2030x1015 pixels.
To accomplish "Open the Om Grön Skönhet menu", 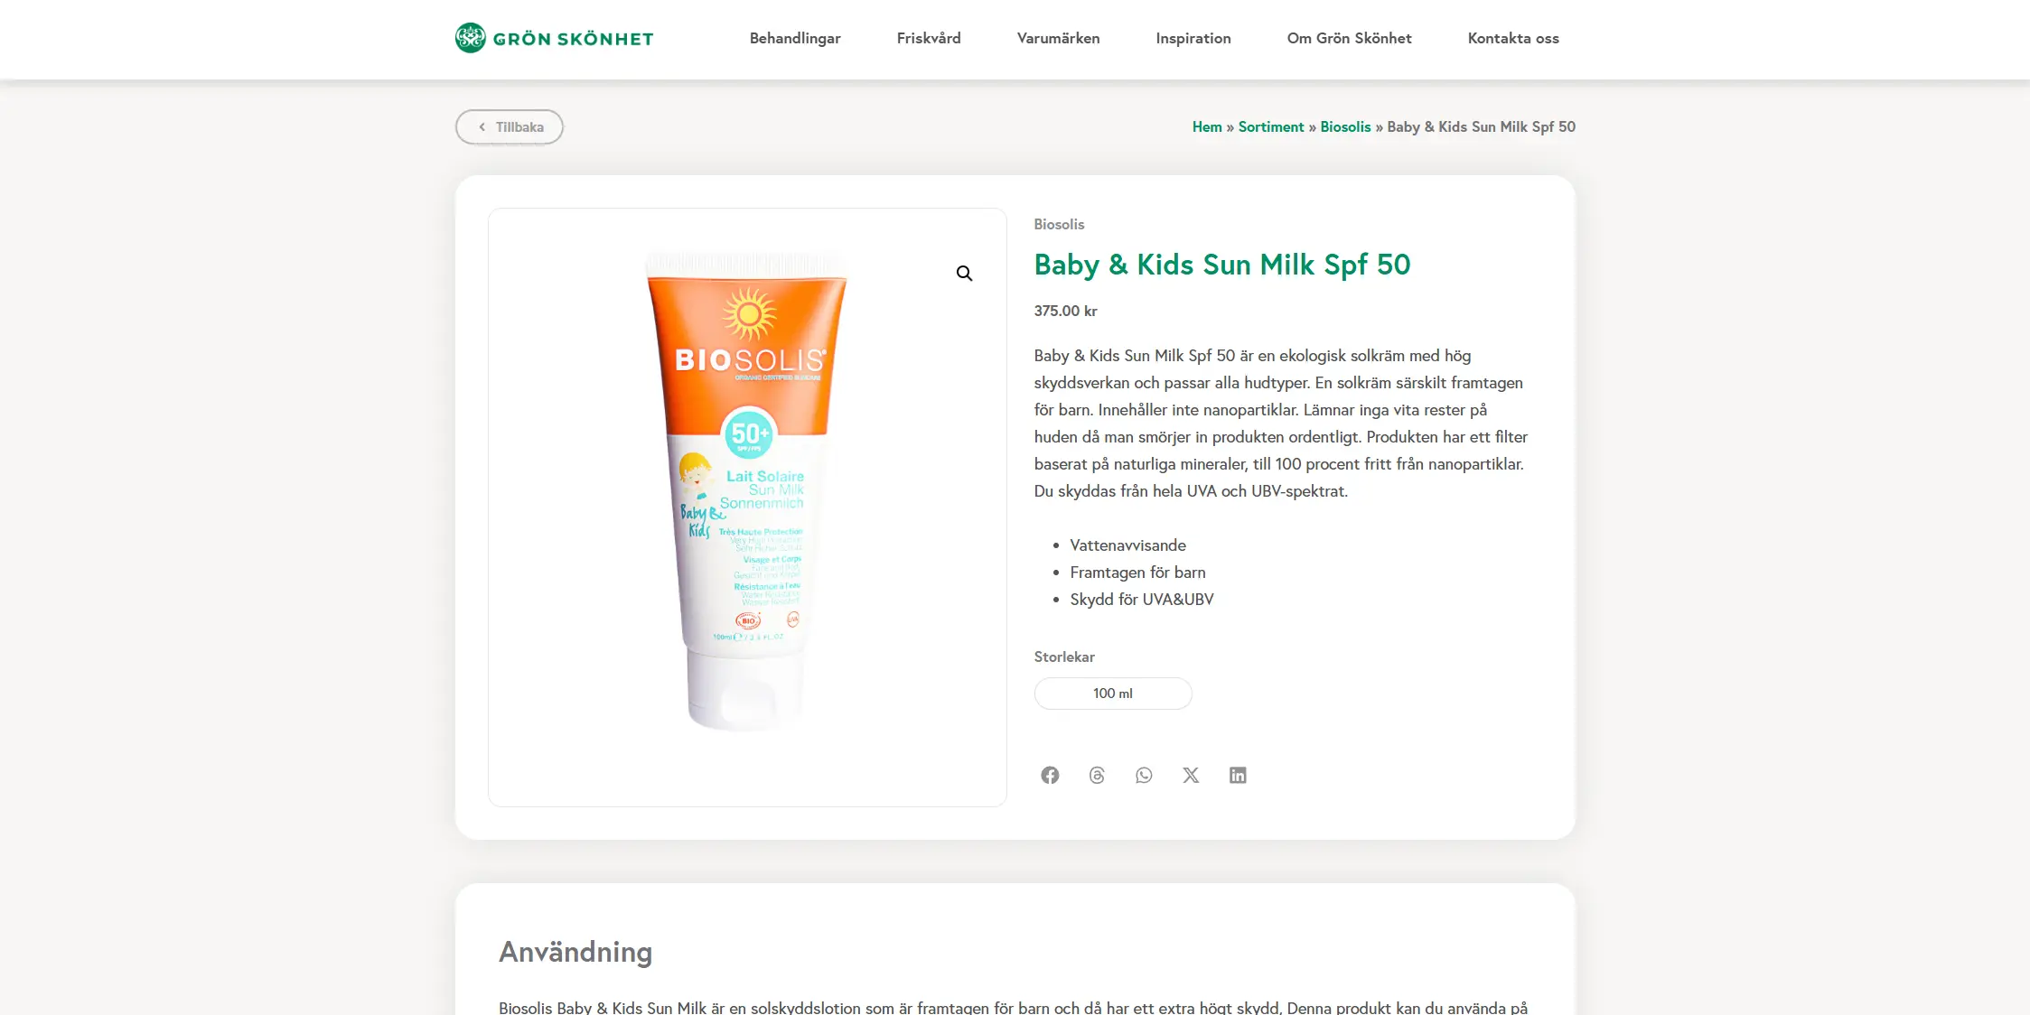I will pos(1349,38).
